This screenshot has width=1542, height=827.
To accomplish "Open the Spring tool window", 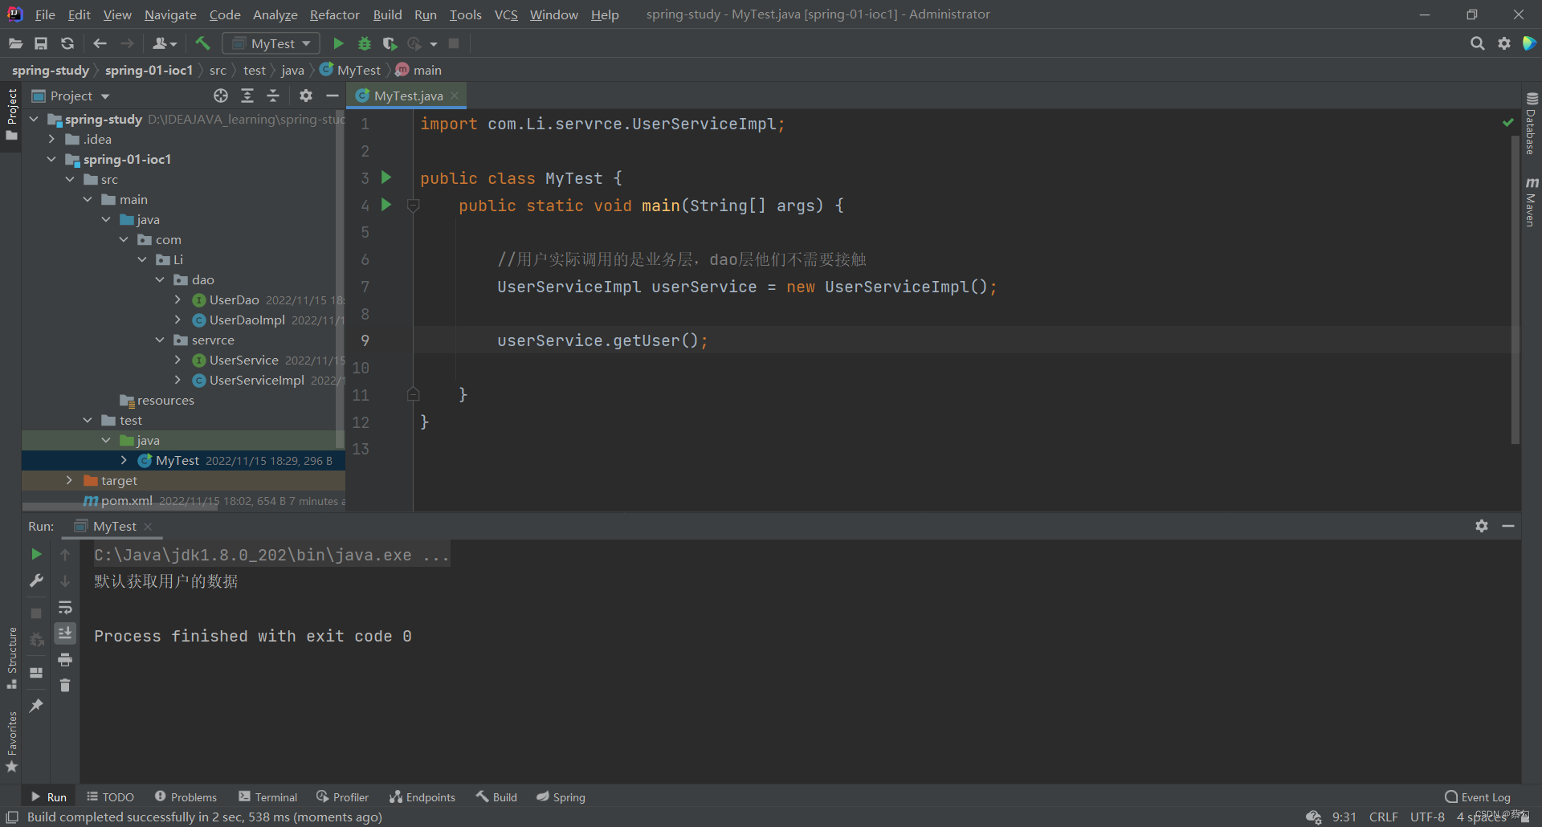I will click(x=561, y=797).
